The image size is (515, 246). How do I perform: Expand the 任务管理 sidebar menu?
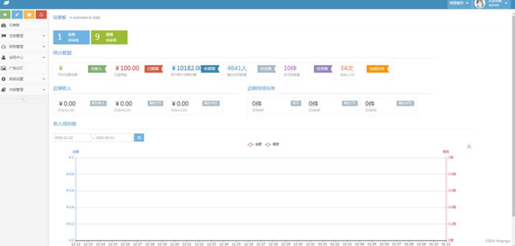pos(24,36)
